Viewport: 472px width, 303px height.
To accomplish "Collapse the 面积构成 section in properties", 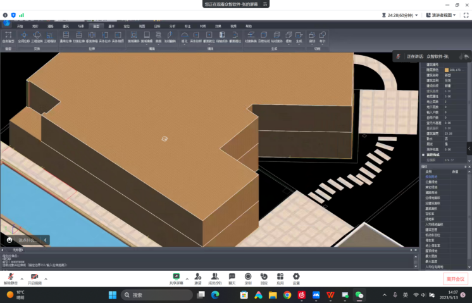I will pos(424,154).
